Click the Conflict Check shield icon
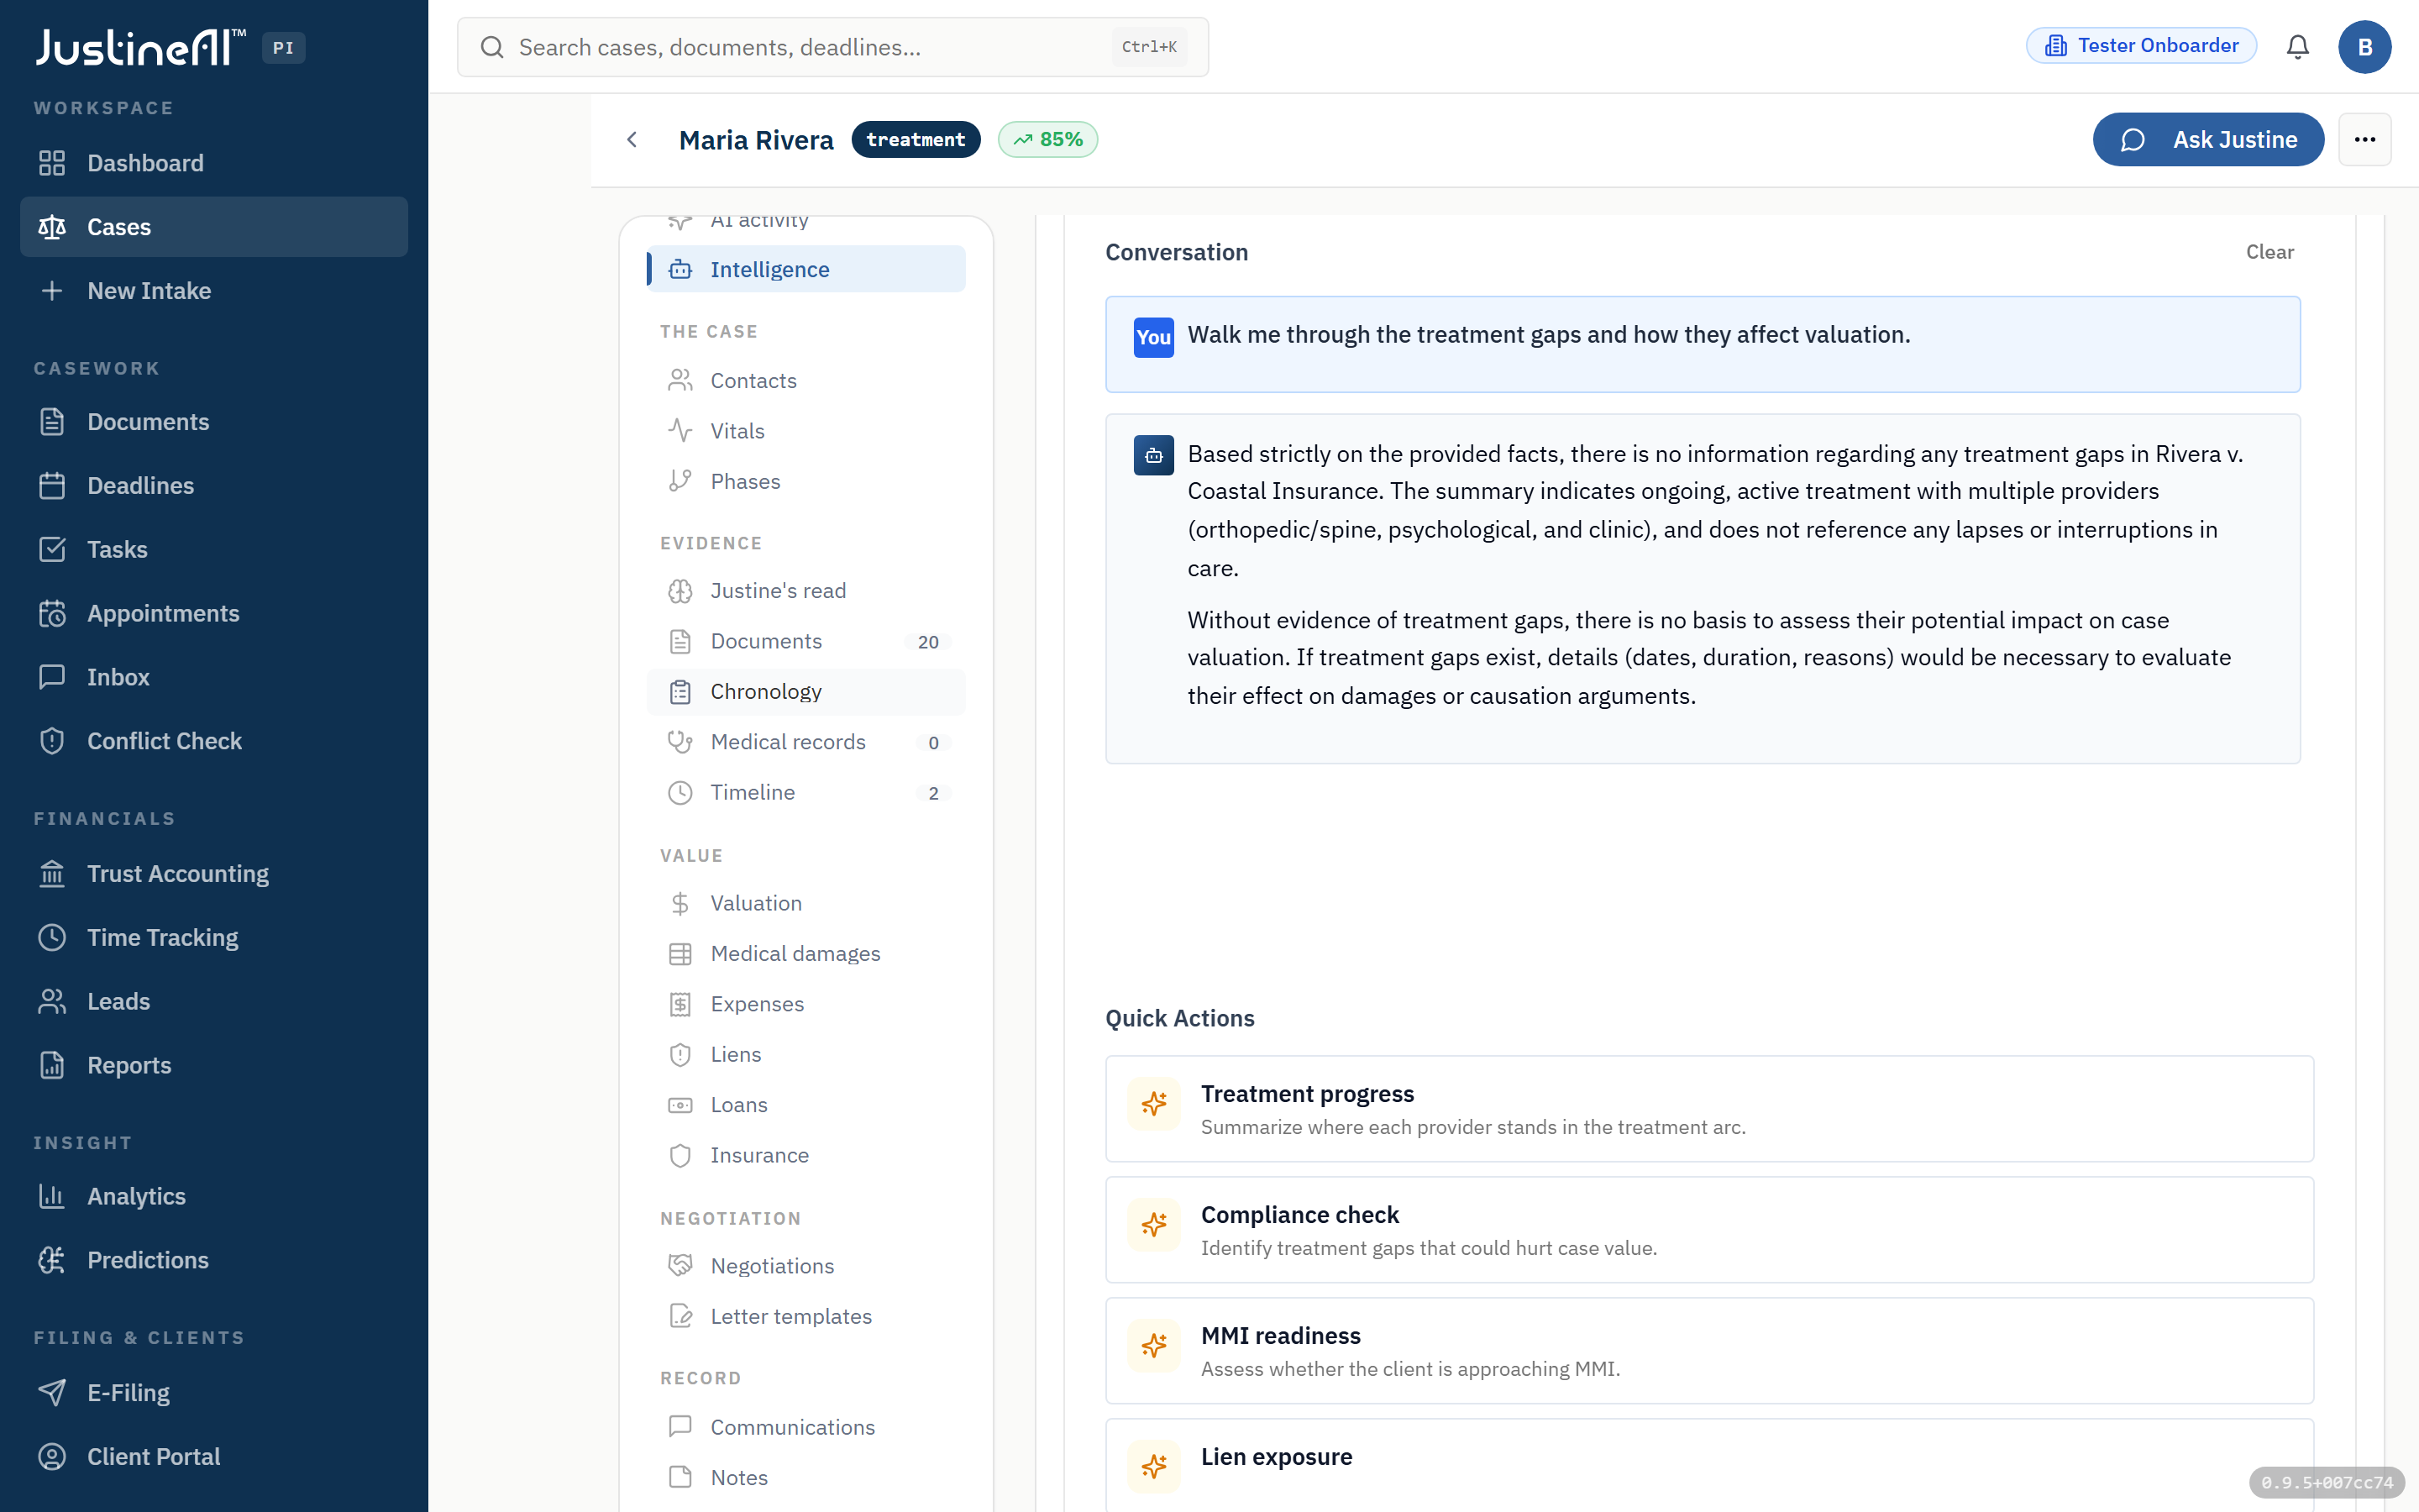 pyautogui.click(x=52, y=741)
